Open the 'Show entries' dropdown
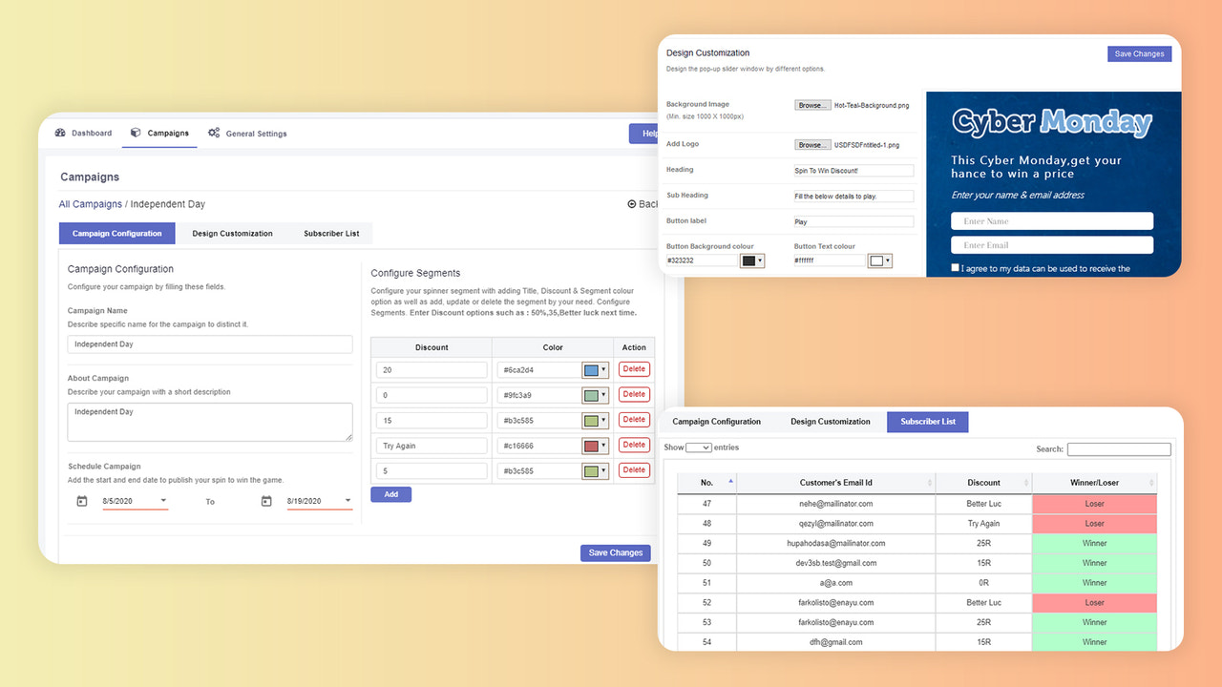The height and width of the screenshot is (687, 1222). click(x=698, y=447)
